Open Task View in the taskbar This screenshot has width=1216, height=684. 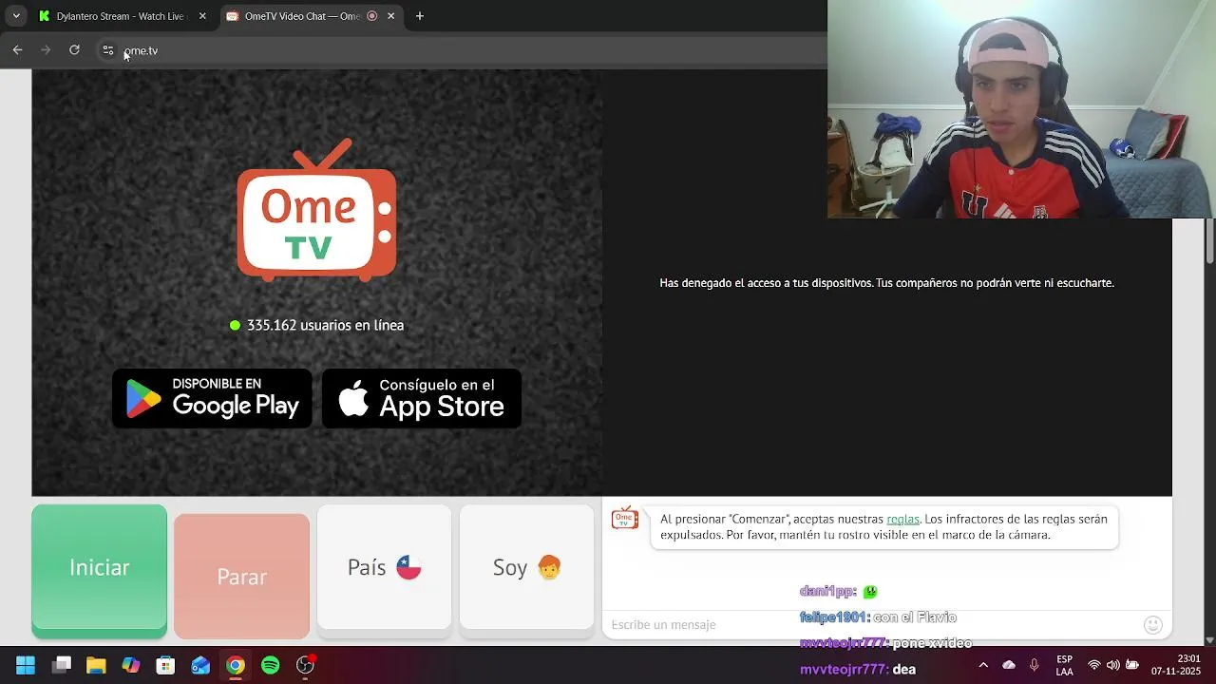pos(62,666)
